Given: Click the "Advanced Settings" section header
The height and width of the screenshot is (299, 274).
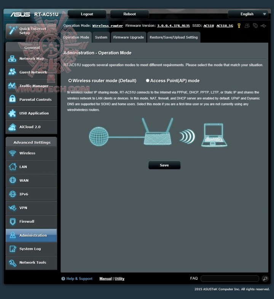Looking at the screenshot, I should [x=32, y=142].
